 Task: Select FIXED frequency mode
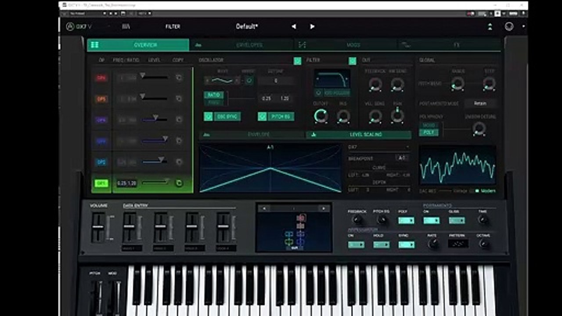[214, 102]
